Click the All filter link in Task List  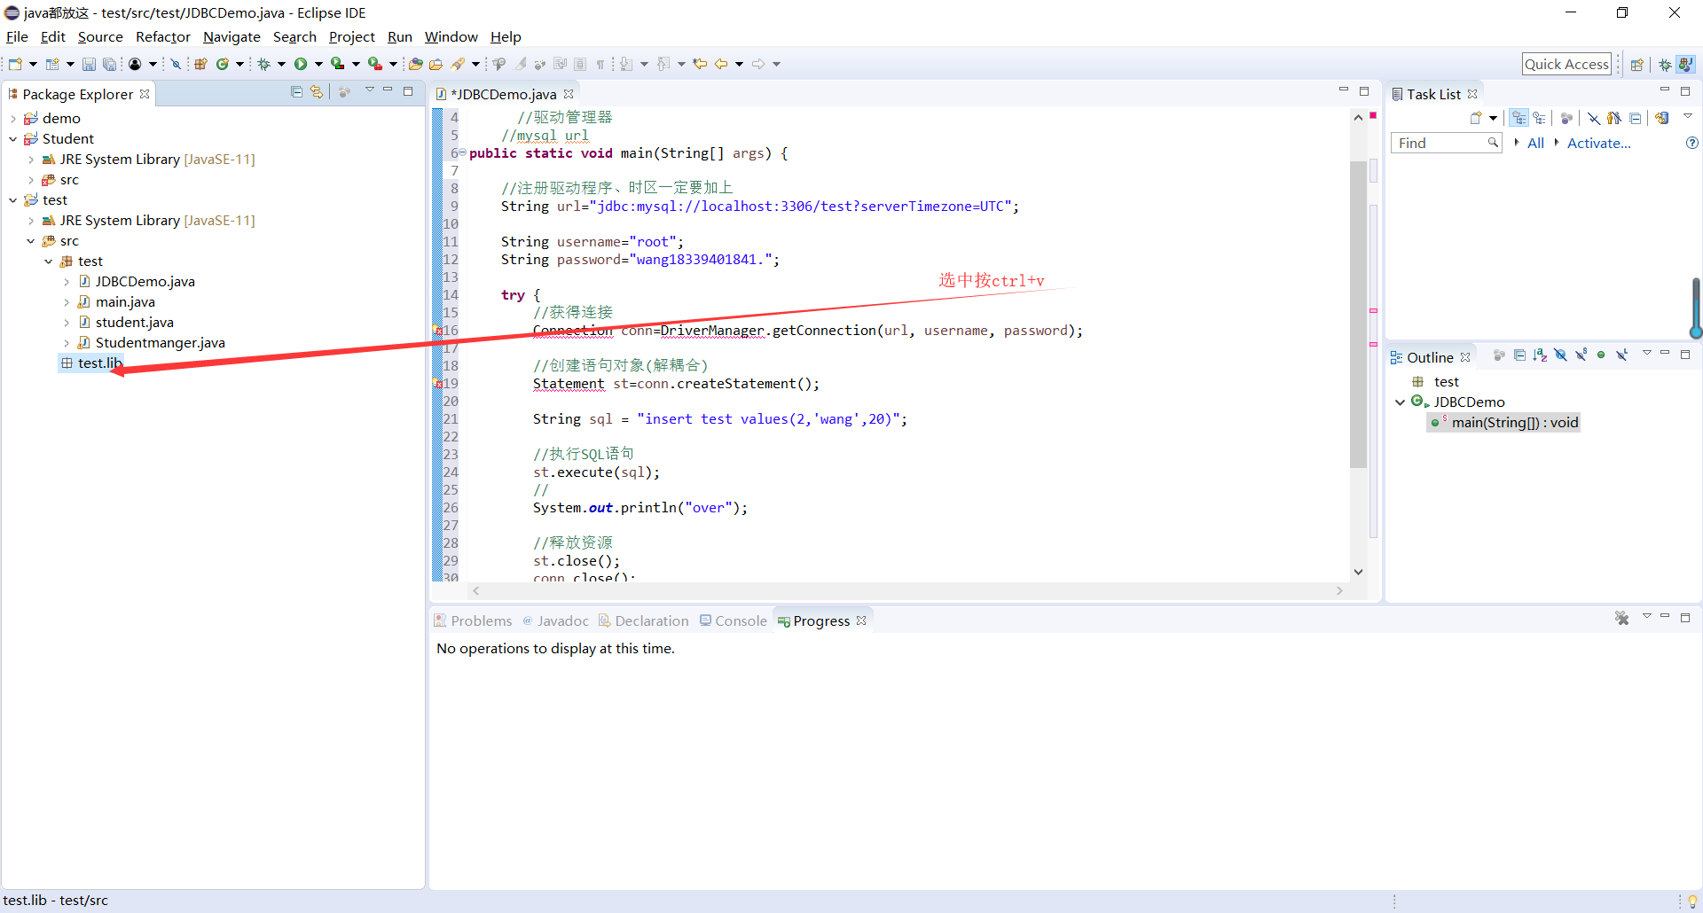(x=1535, y=143)
